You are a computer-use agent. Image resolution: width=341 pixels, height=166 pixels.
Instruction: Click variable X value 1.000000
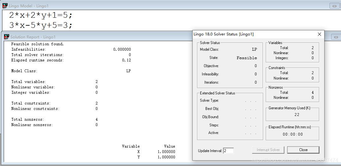(166, 152)
